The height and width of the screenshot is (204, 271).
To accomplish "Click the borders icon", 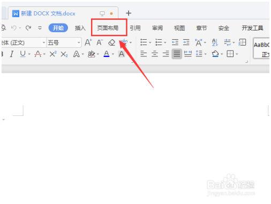I will coord(230,54).
